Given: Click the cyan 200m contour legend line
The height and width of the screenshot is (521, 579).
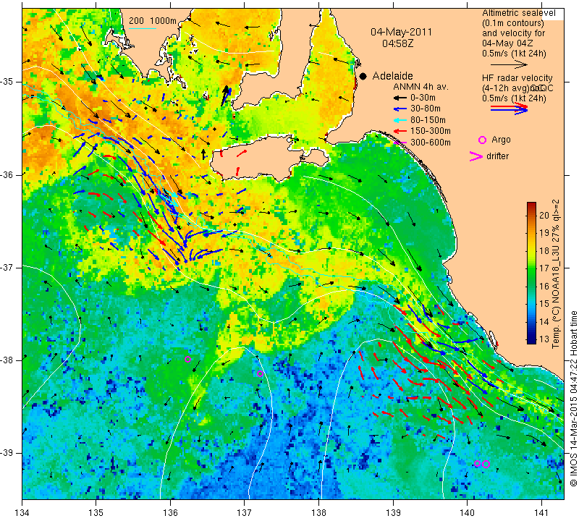Looking at the screenshot, I should tap(143, 28).
